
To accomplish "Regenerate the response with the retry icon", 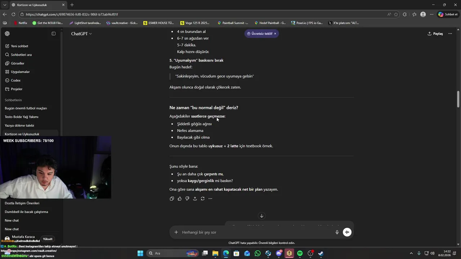I will click(203, 199).
